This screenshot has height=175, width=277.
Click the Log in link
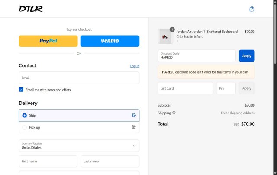135,66
